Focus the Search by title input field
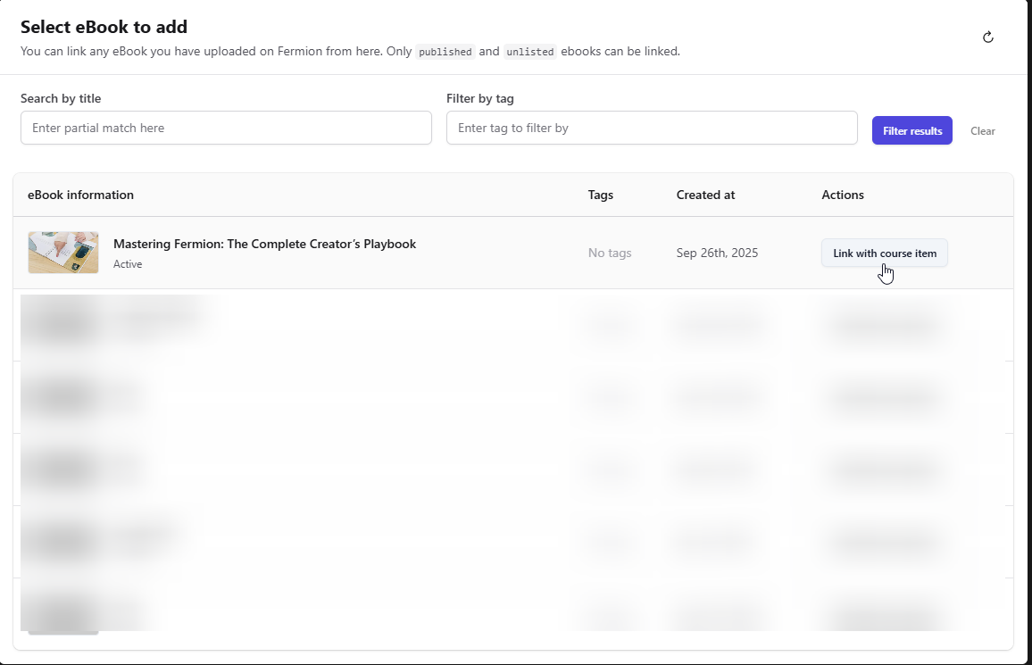The image size is (1032, 665). click(x=226, y=128)
